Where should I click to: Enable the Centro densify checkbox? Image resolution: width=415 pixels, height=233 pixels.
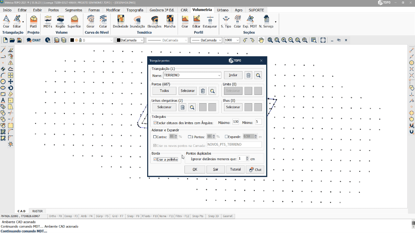[155, 137]
